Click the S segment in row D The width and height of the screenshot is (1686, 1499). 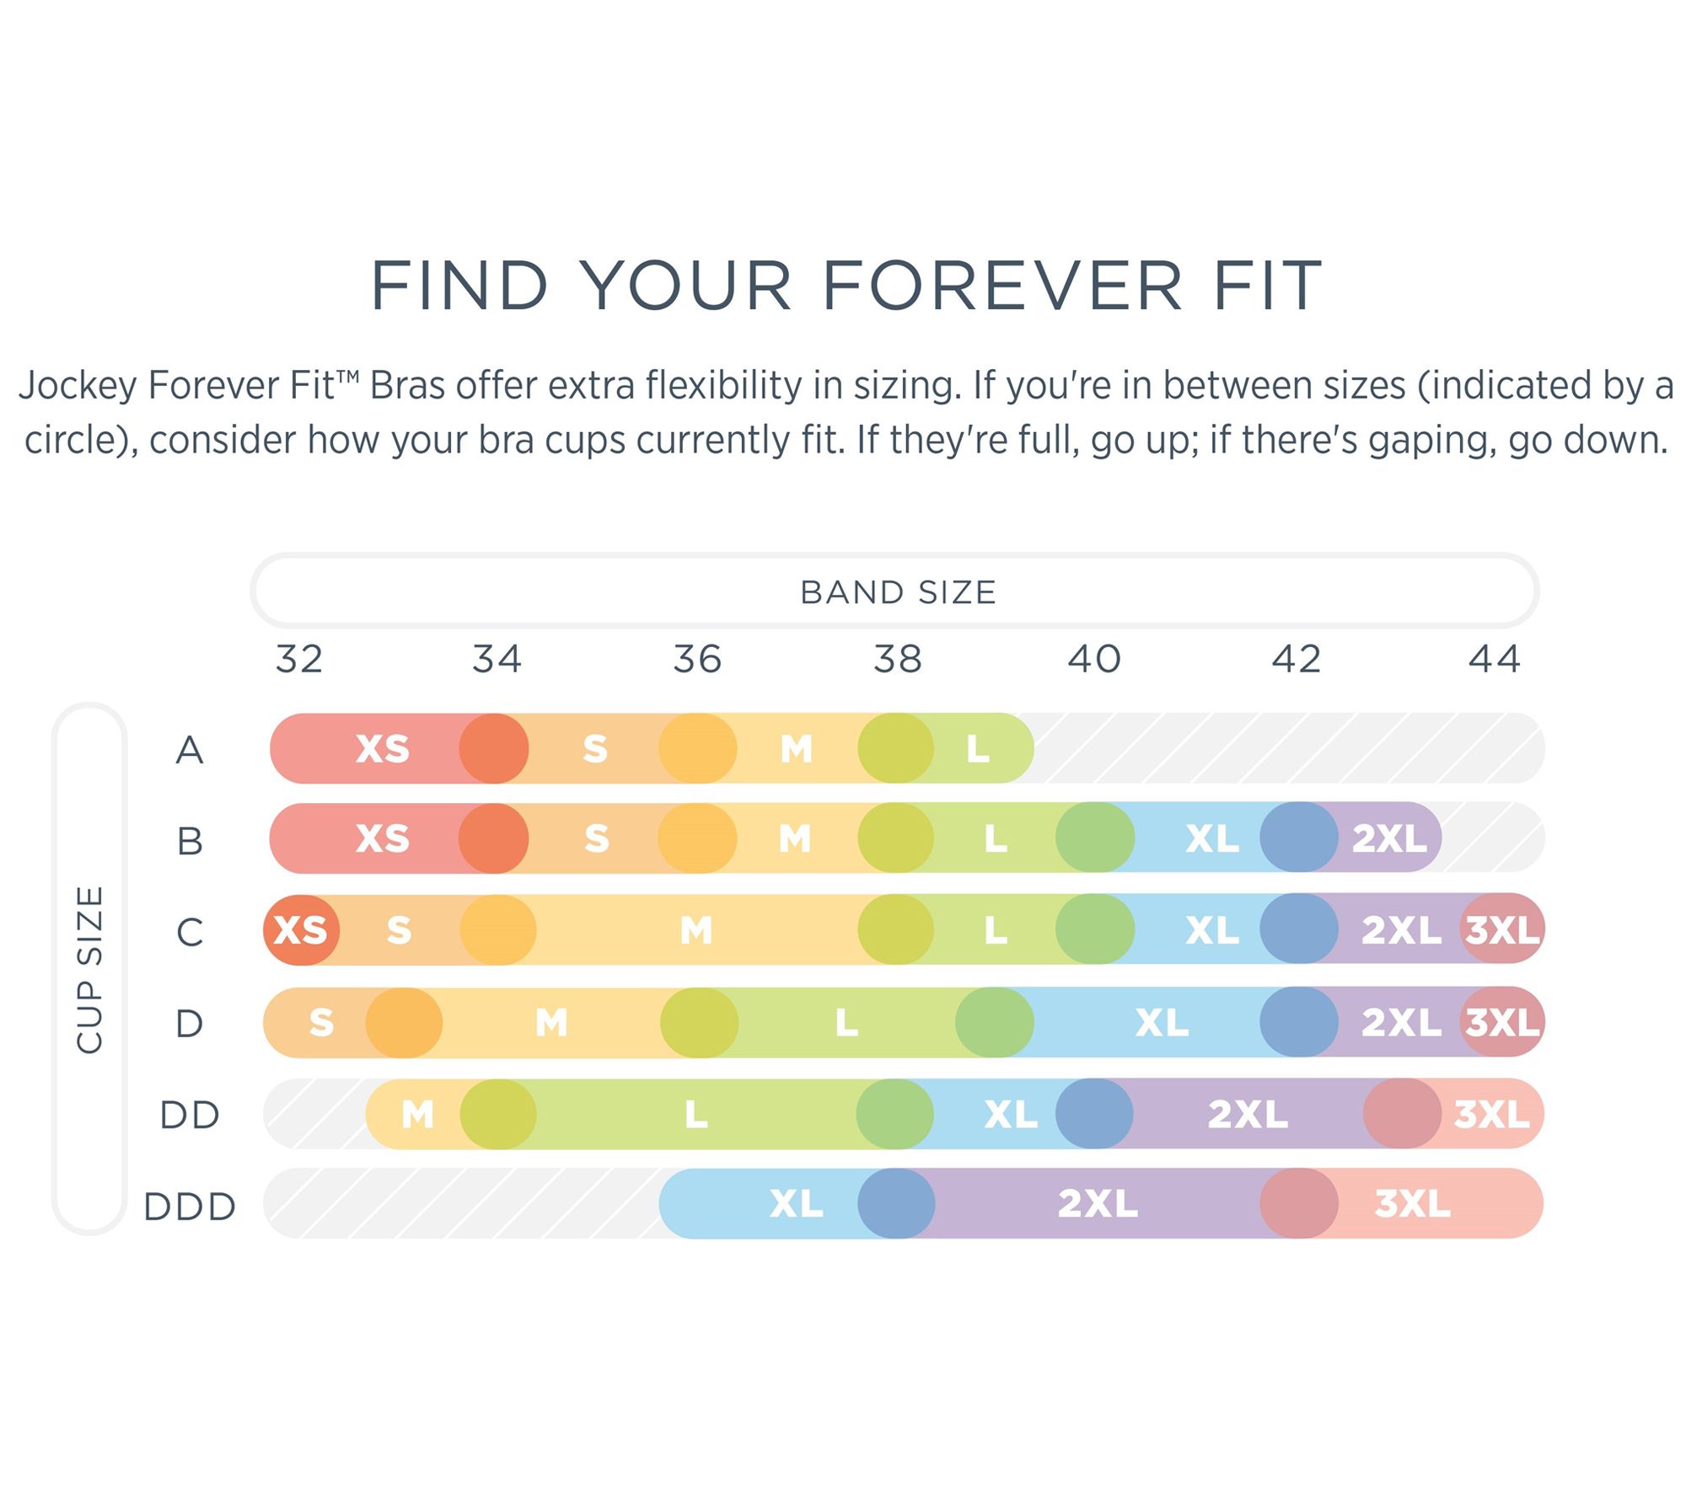320,1022
